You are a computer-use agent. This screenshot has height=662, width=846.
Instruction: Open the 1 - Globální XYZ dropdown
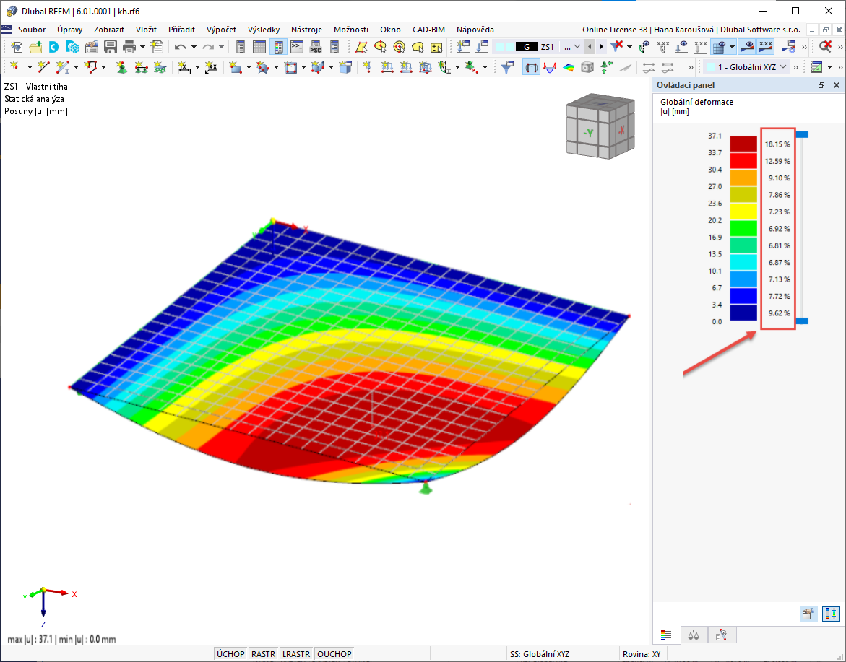click(783, 67)
